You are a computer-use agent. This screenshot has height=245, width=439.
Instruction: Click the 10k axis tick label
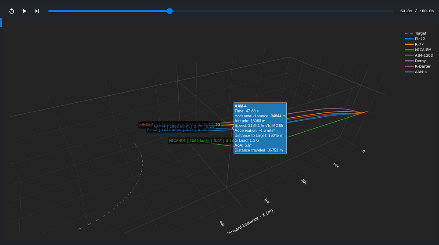point(336,166)
